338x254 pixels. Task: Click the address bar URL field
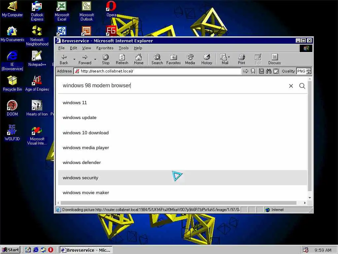click(x=157, y=71)
